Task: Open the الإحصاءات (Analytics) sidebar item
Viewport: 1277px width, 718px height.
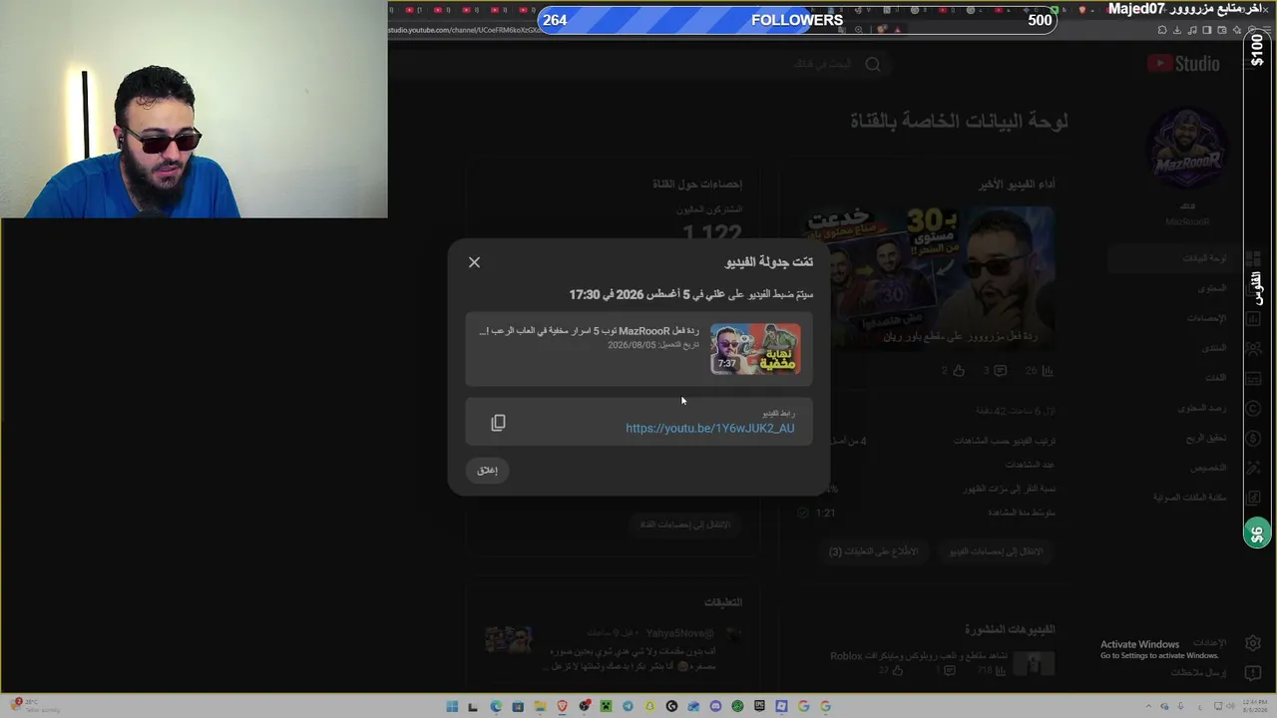Action: click(1206, 318)
